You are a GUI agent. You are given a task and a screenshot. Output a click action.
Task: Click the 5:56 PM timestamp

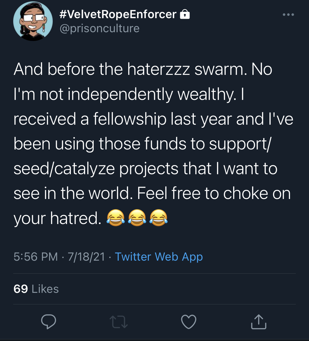click(36, 257)
